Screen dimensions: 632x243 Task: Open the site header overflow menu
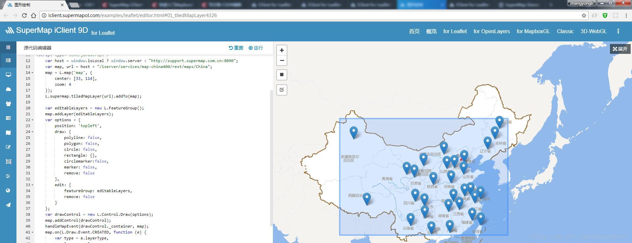(618, 31)
